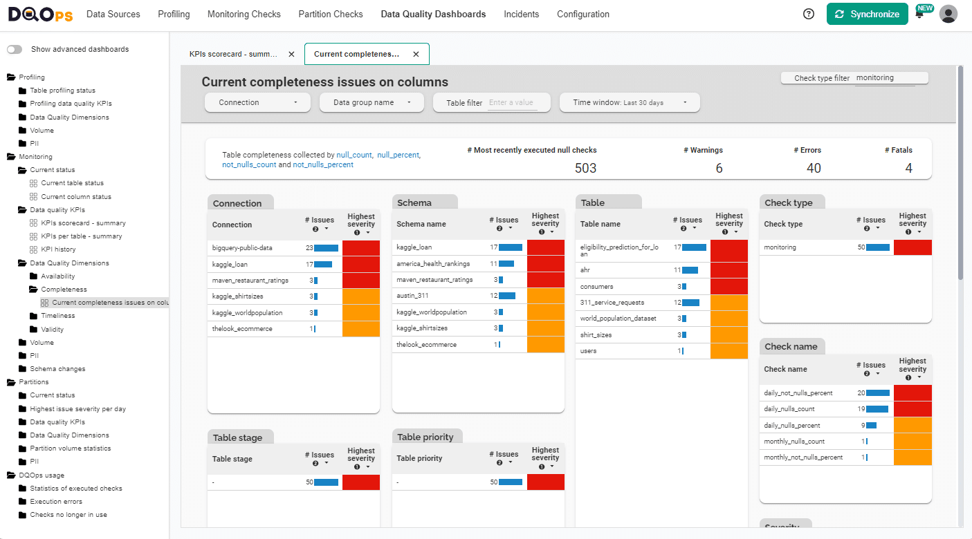Follow the null_percent link
Image resolution: width=972 pixels, height=539 pixels.
[398, 155]
